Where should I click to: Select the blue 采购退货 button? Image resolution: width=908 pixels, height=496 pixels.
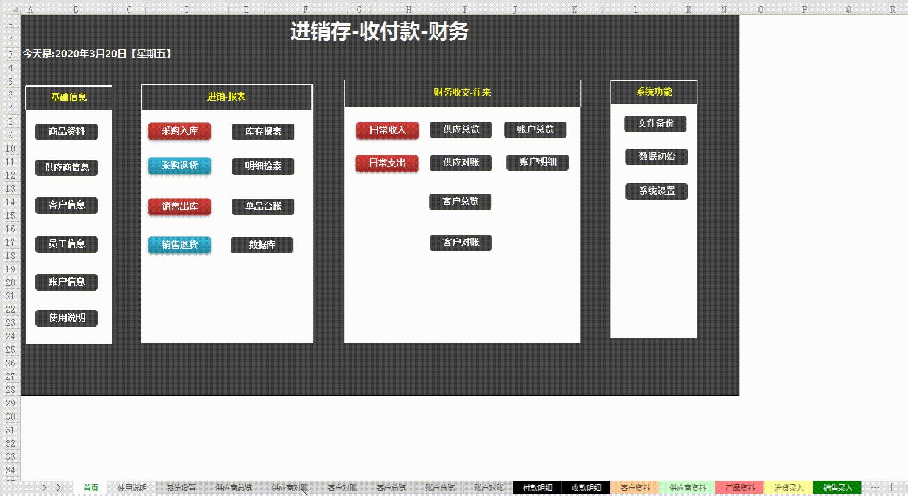pos(179,165)
